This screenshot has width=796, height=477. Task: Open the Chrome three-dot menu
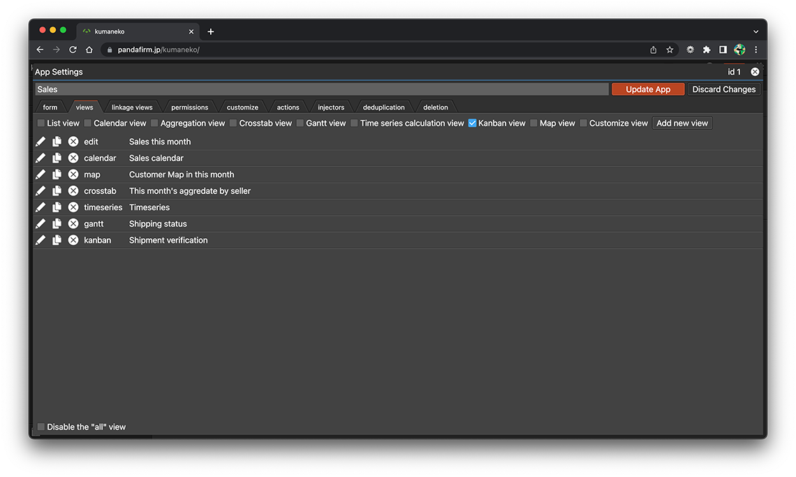[x=756, y=50]
